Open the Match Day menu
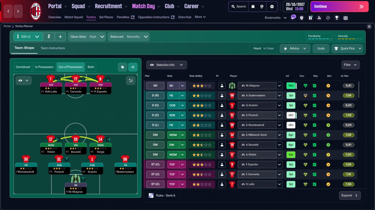 point(146,6)
